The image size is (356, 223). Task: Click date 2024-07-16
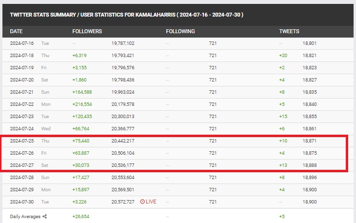pos(22,43)
